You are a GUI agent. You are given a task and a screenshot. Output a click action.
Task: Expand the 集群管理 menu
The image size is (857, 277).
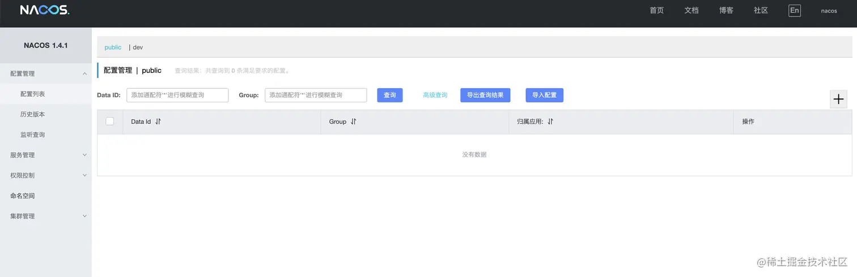point(46,216)
